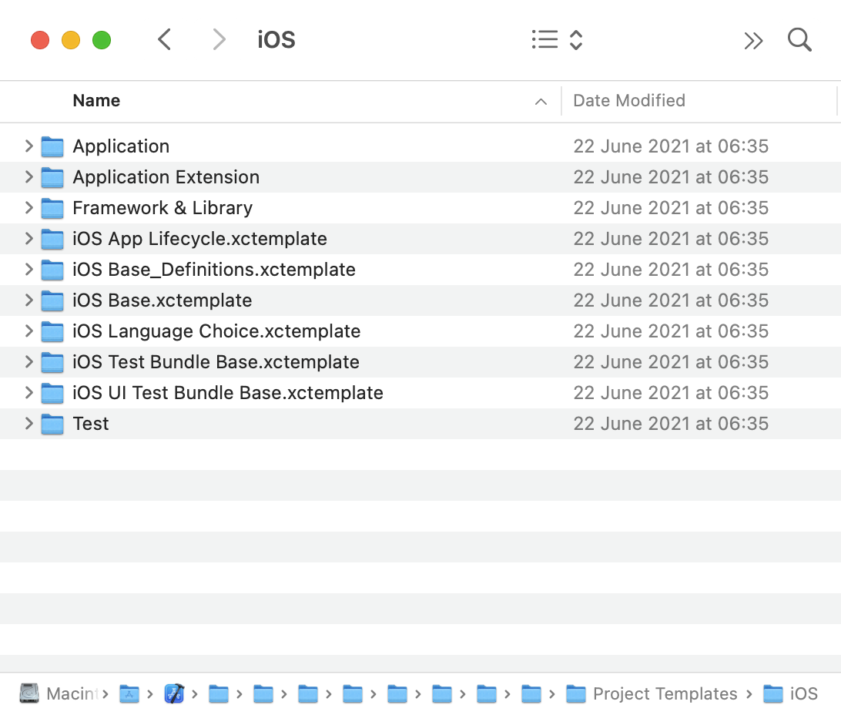Expand the Test folder disclosure chevron

29,424
